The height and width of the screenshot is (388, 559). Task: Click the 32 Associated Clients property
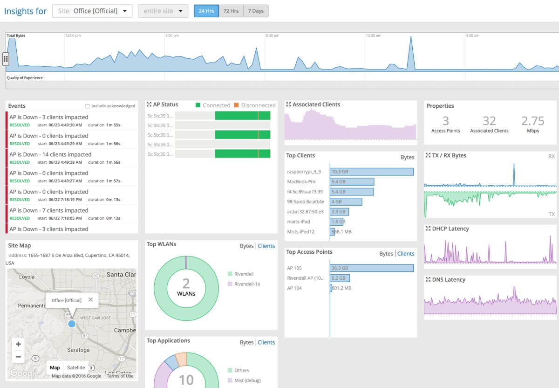489,124
